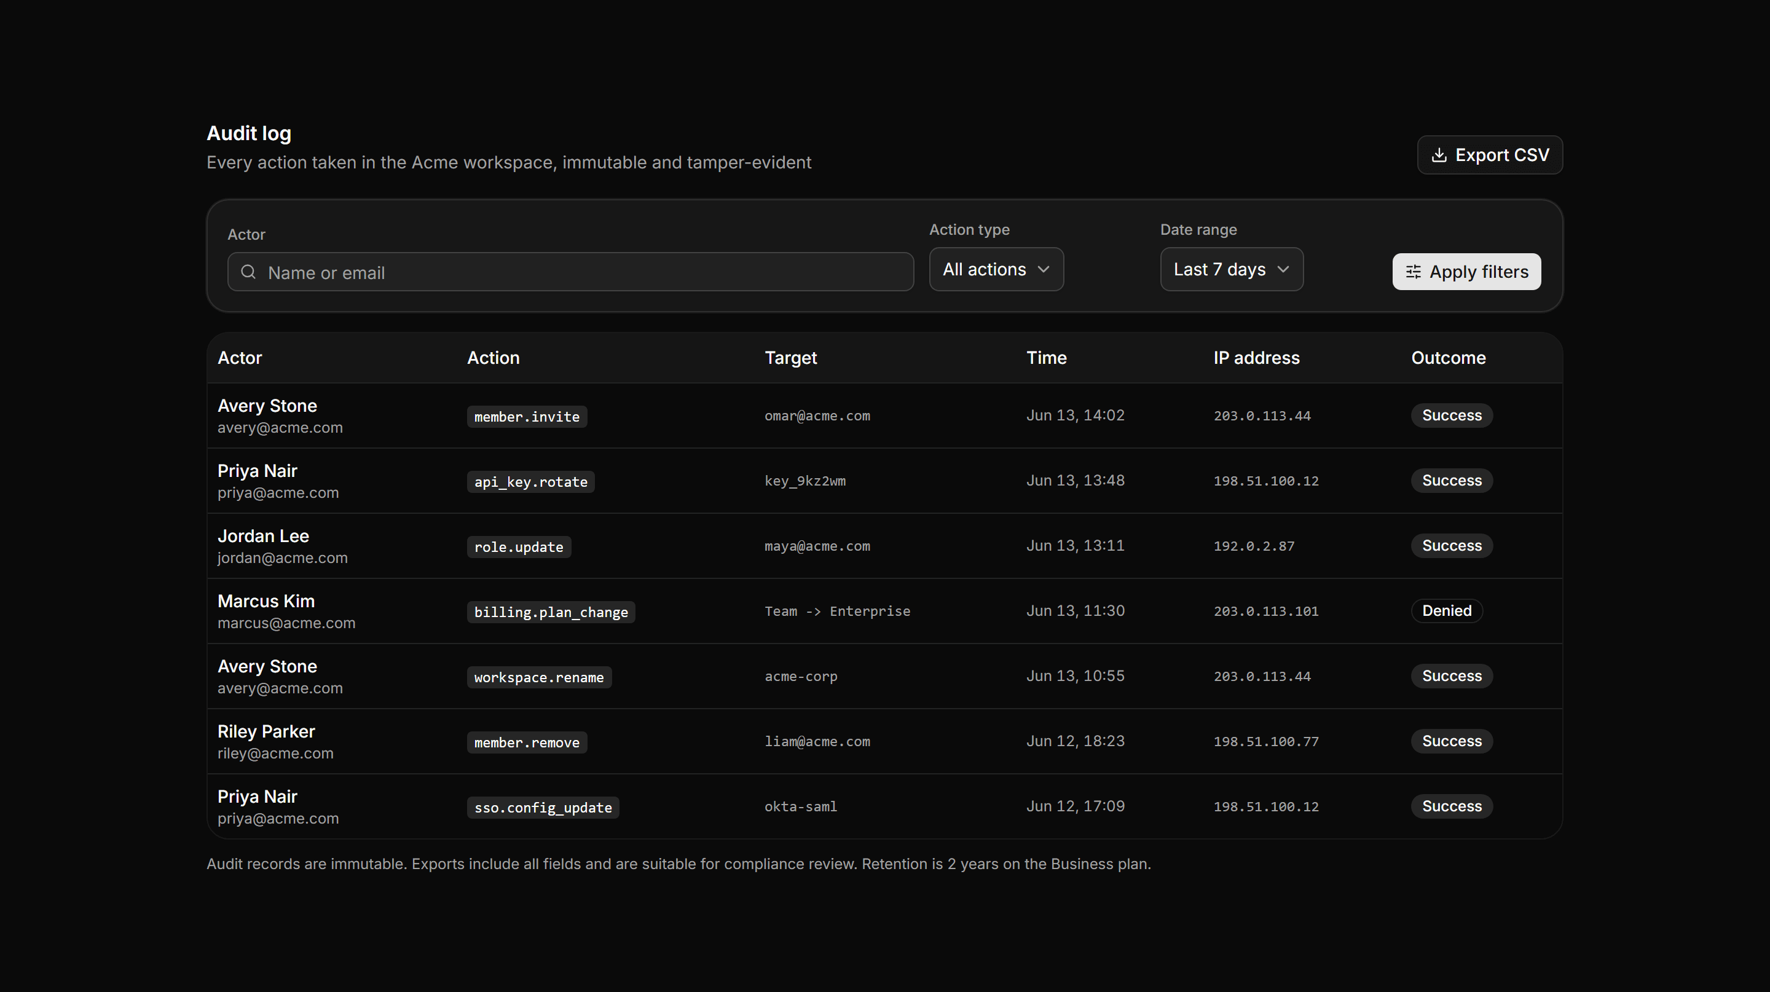The height and width of the screenshot is (992, 1770).
Task: Click the Denied outcome badge
Action: (1447, 611)
